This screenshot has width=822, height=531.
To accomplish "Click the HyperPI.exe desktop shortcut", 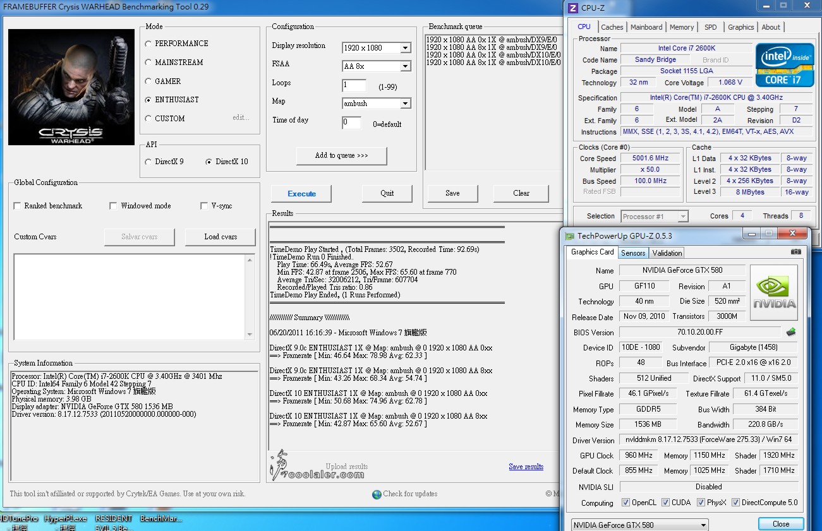I will tap(66, 523).
